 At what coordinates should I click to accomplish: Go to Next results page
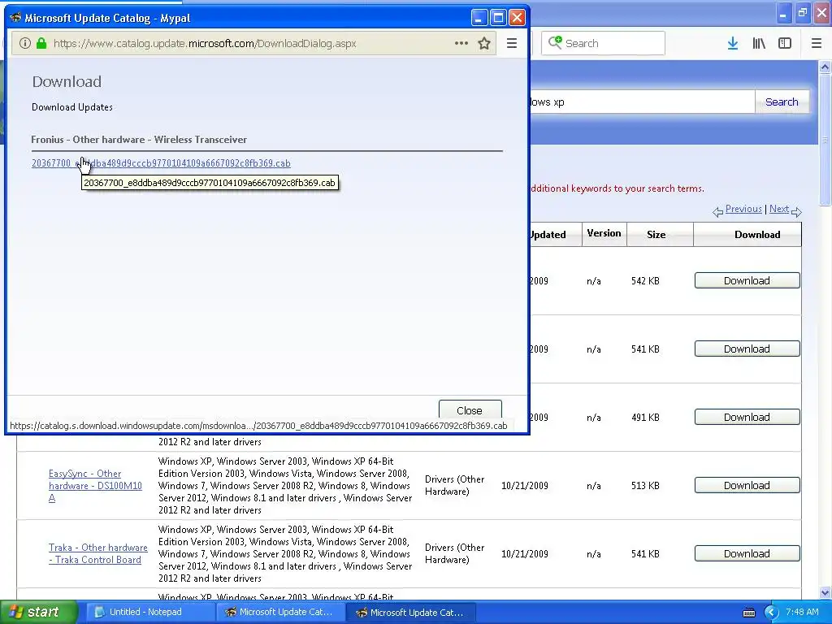pos(779,209)
